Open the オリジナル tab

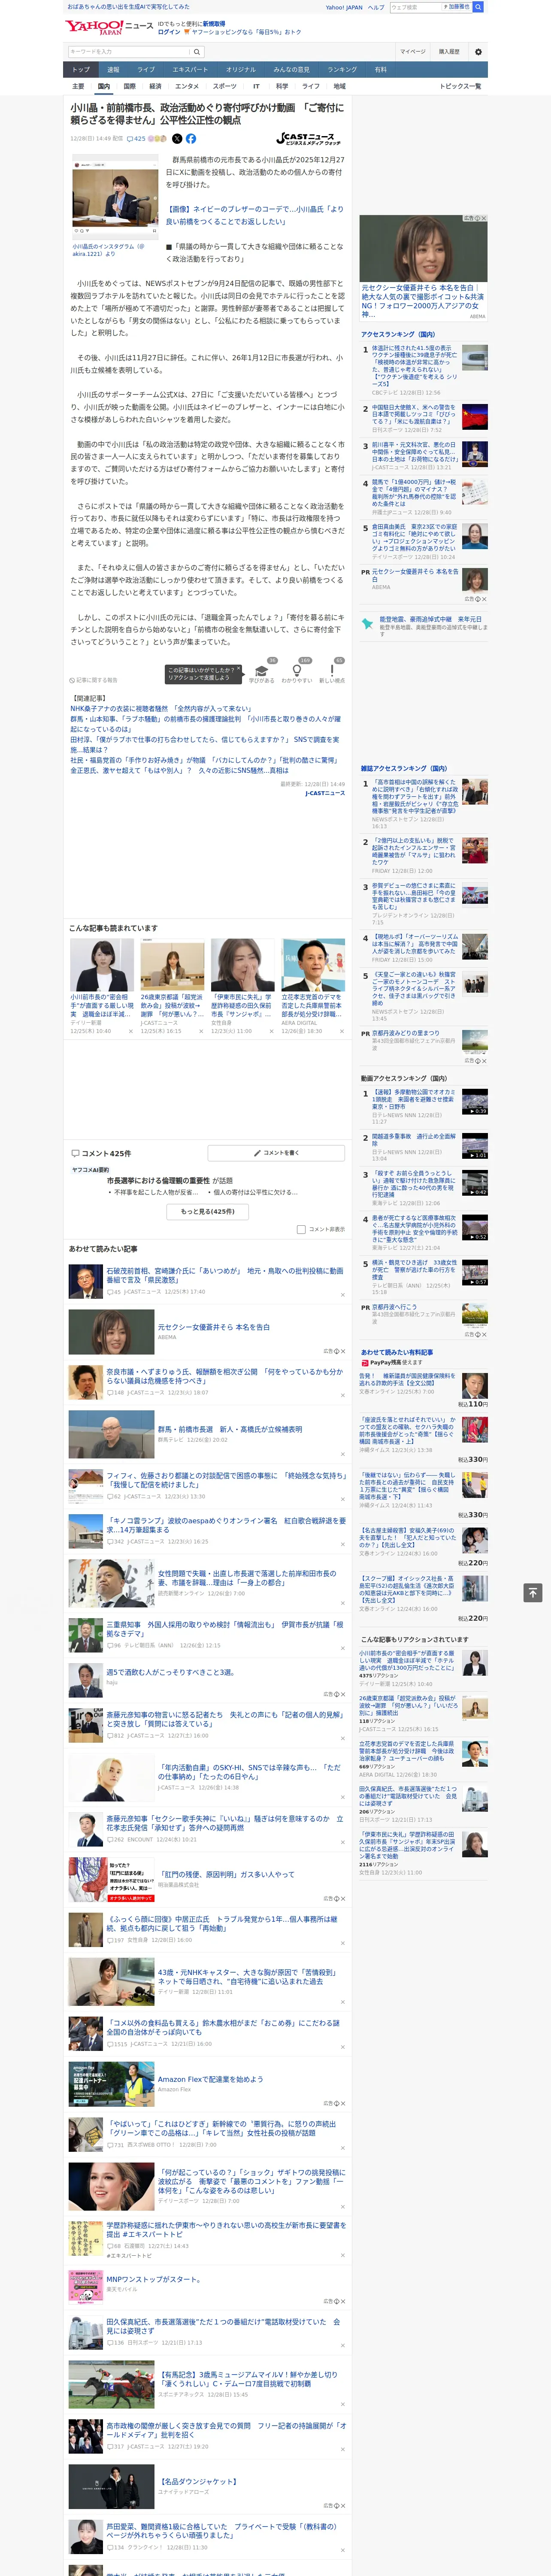241,70
